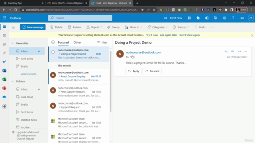This screenshot has height=143, width=255.
Task: Switch to the Gmail Inbox browser tab
Action: [67, 3]
